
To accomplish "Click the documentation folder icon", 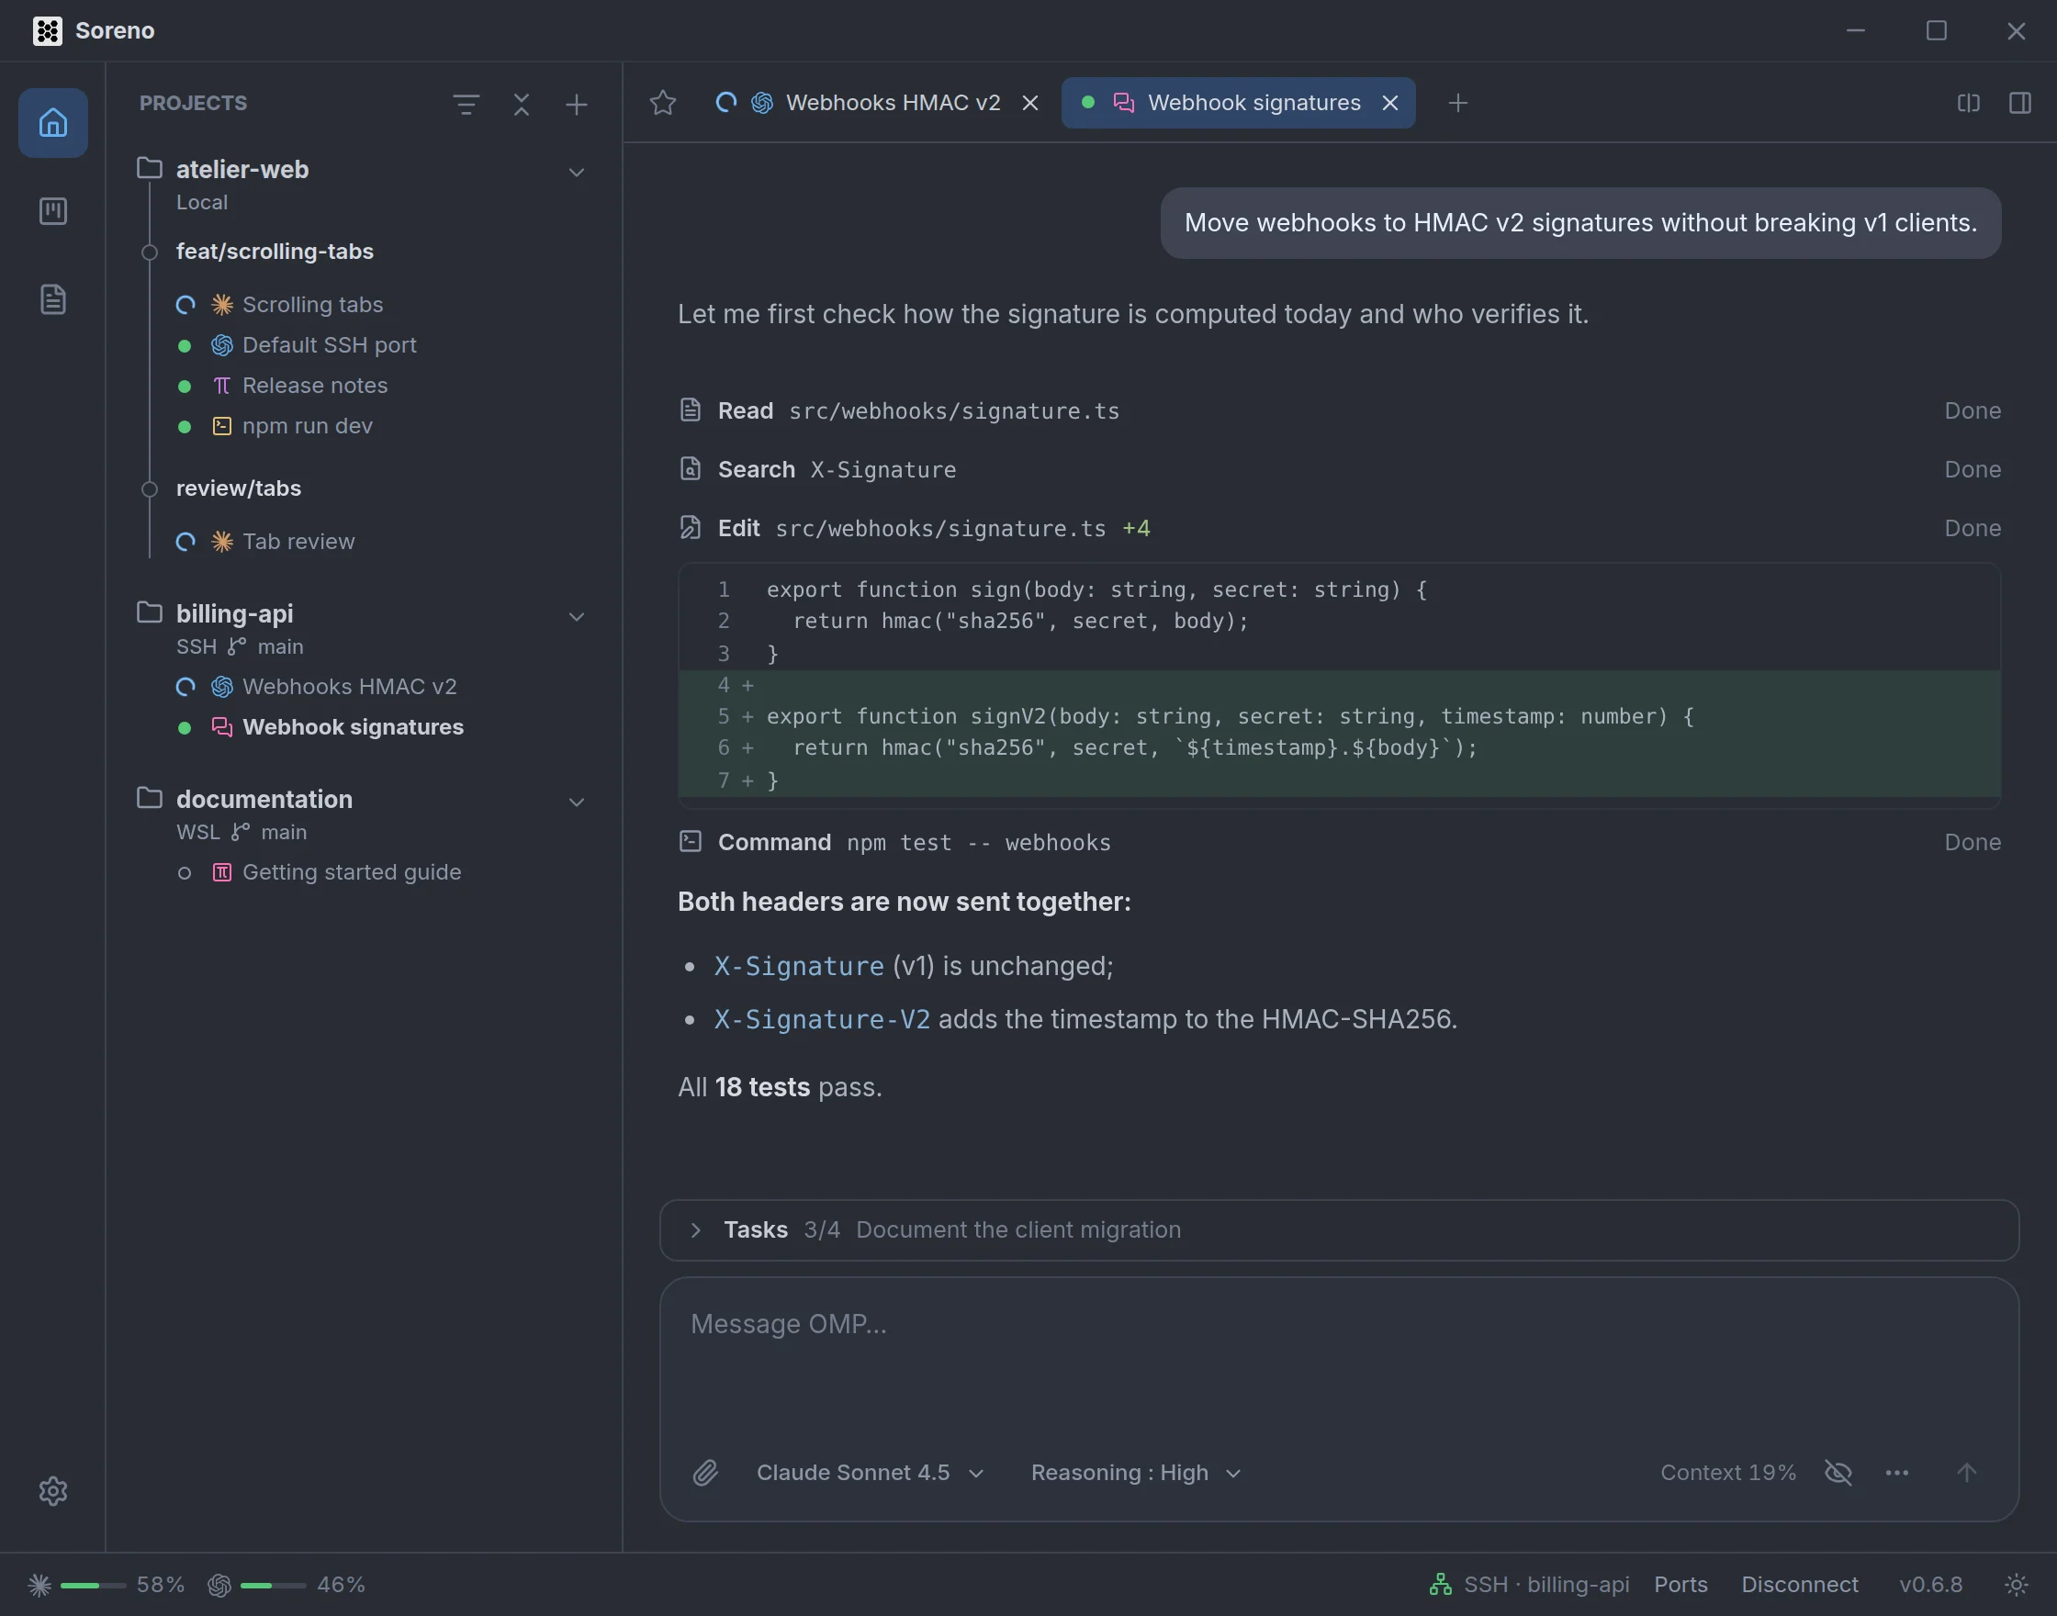I will [150, 798].
